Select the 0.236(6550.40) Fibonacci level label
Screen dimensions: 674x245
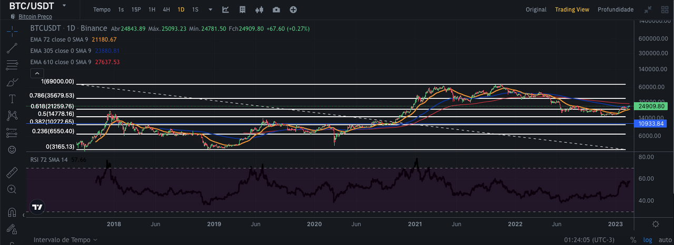(x=54, y=131)
